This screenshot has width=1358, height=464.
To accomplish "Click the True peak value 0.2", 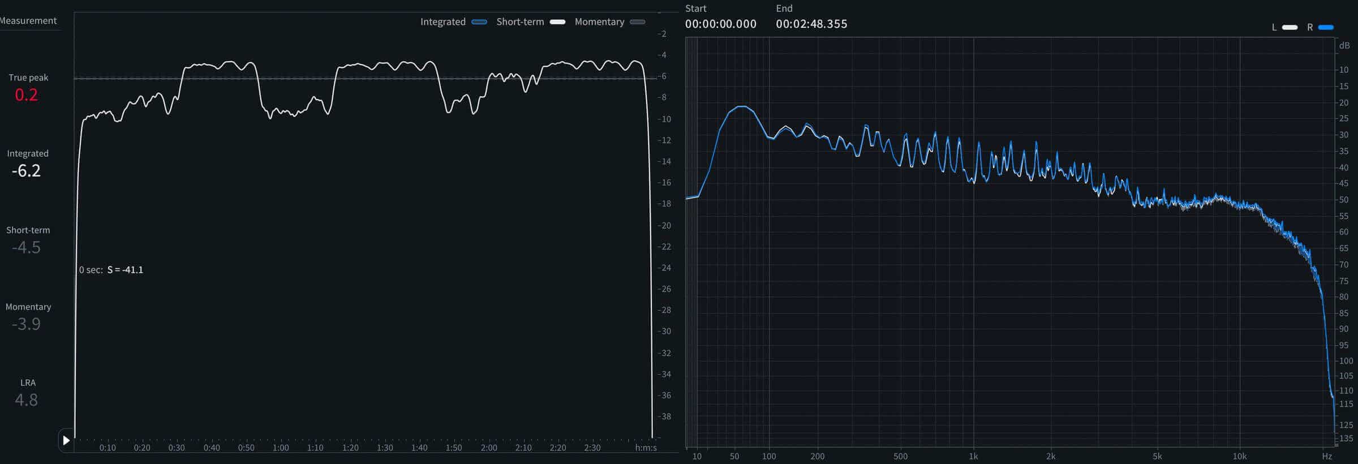I will (x=27, y=94).
